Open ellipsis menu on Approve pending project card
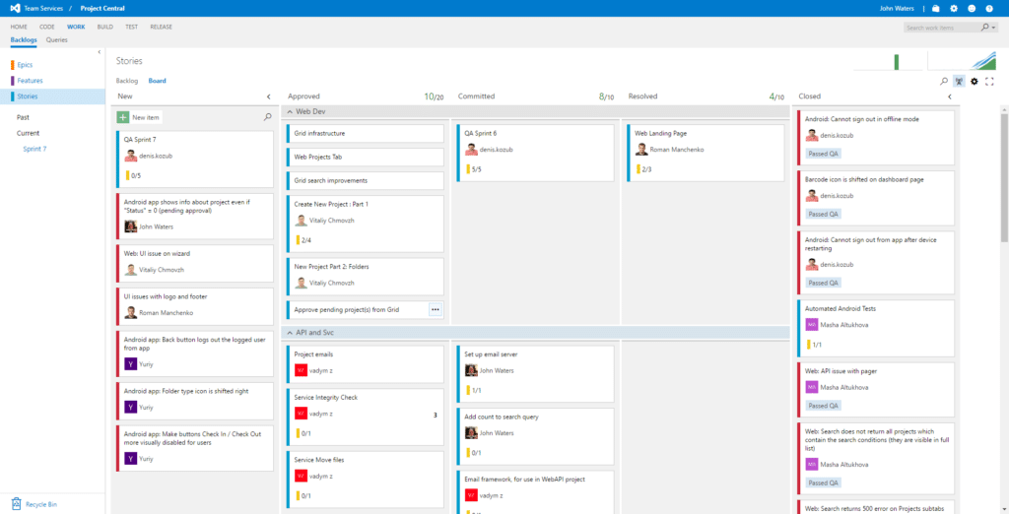The image size is (1009, 514). pos(436,309)
